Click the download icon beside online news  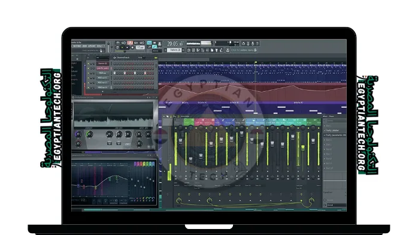click(x=228, y=50)
